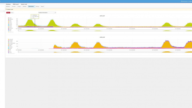Toggle the teal series in bottom chart legend
This screenshot has height=108, width=192.
point(10,47)
